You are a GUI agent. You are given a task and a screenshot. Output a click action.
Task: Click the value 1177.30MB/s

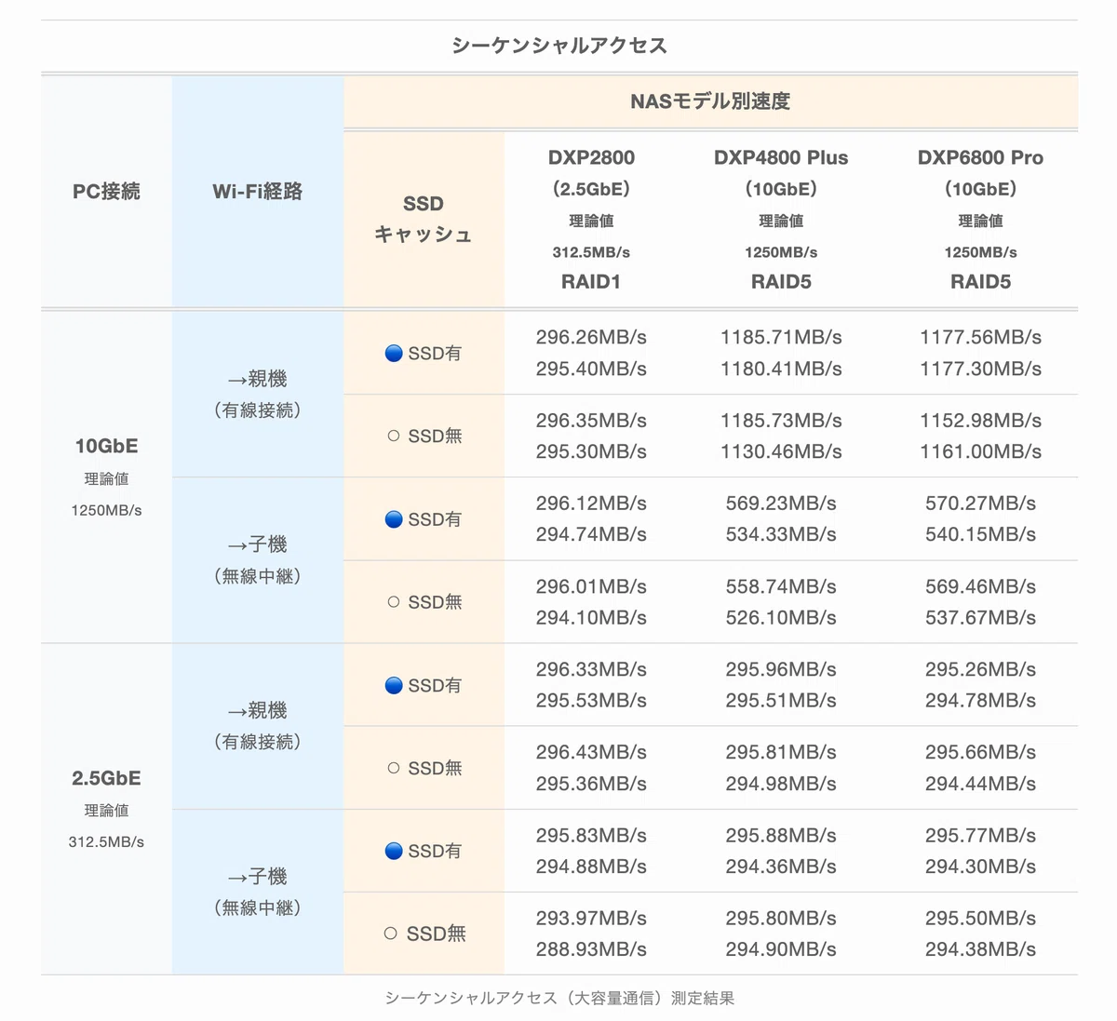coord(980,369)
